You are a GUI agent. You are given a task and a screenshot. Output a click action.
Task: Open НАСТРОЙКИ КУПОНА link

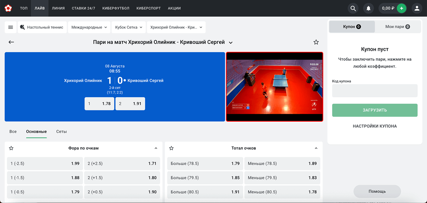[375, 126]
